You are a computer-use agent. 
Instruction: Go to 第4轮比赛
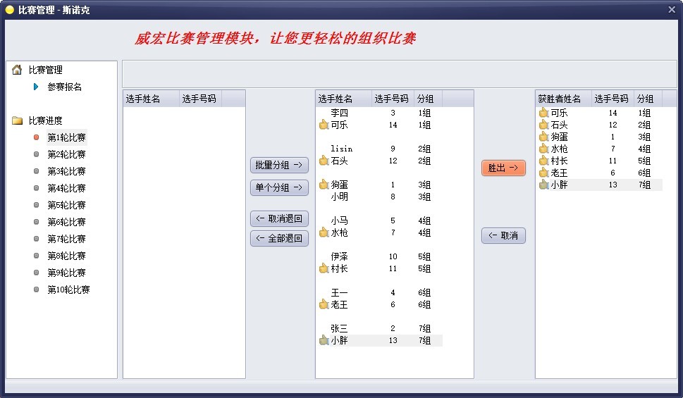[67, 188]
